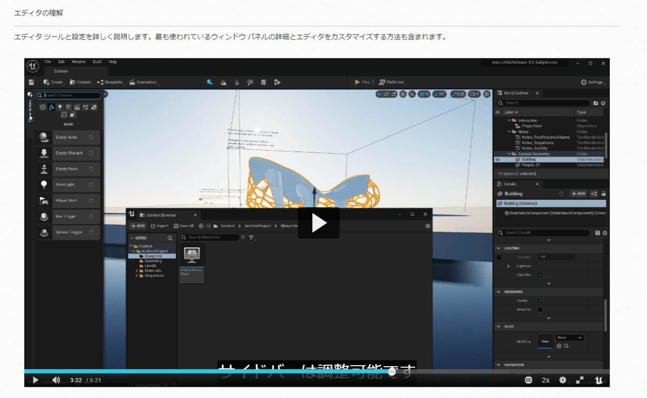Toggle the Visible checkbox under Rendering
The height and width of the screenshot is (398, 647).
(540, 301)
